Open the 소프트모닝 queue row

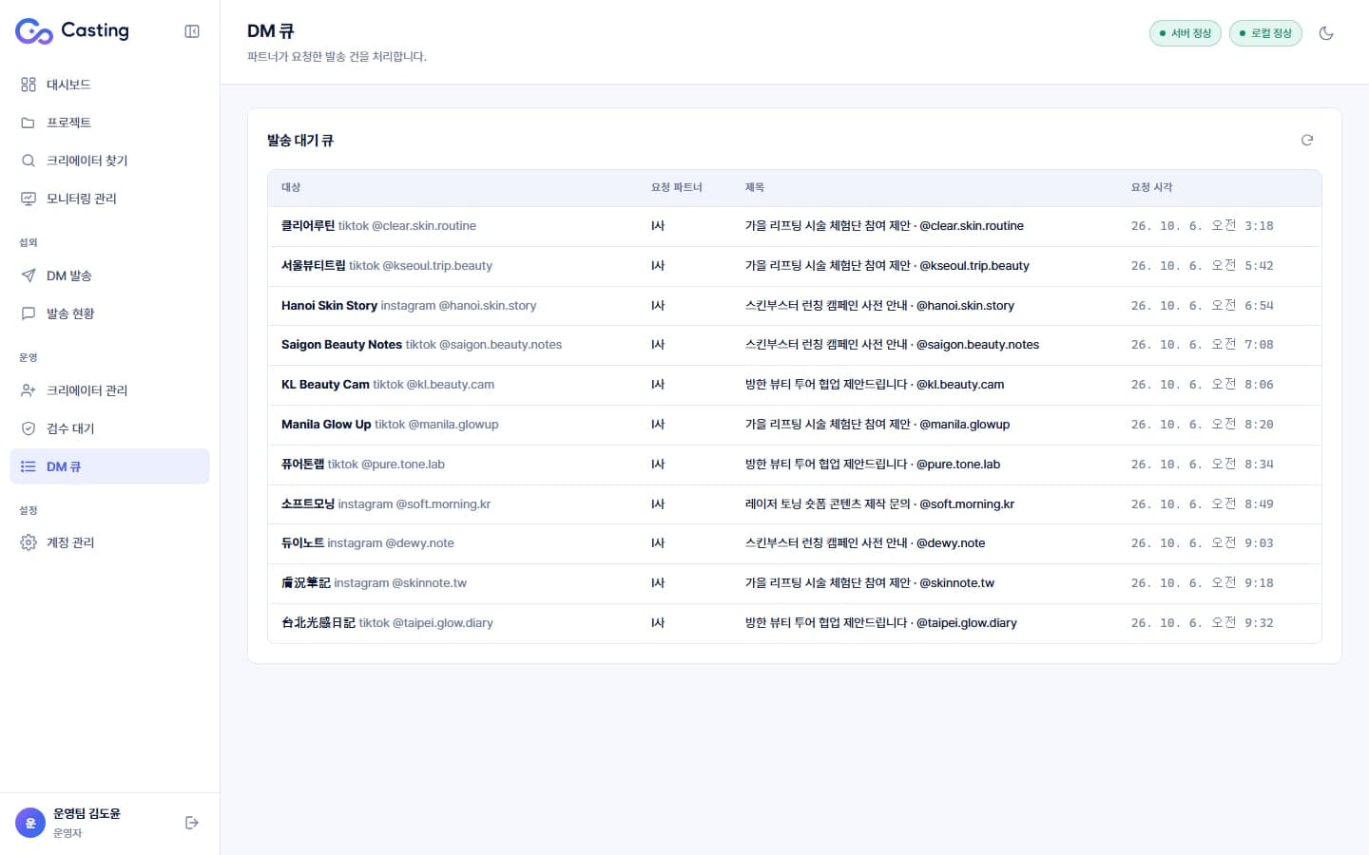coord(795,504)
